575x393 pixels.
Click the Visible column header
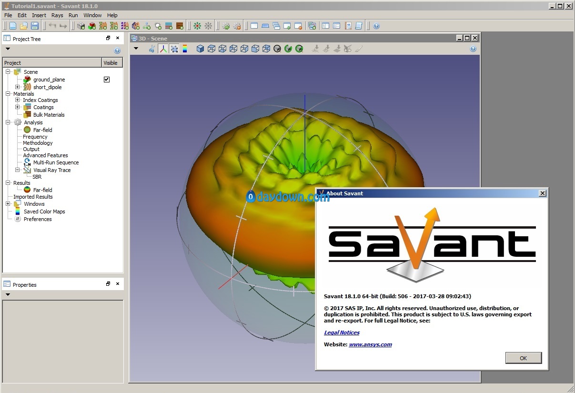tap(112, 62)
